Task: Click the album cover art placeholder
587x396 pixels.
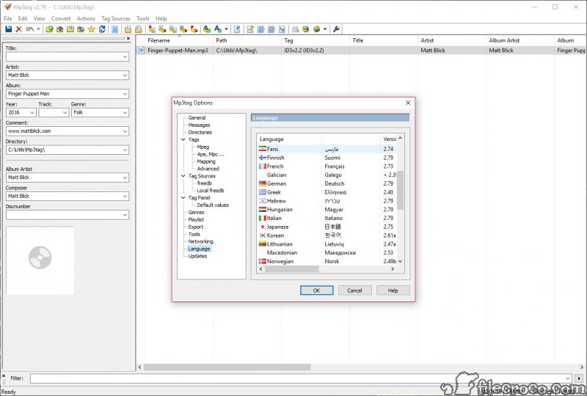Action: coord(40,260)
